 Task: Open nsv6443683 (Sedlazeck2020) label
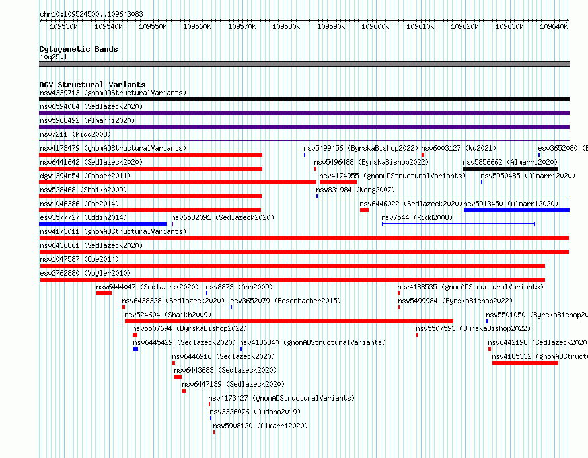pos(225,370)
